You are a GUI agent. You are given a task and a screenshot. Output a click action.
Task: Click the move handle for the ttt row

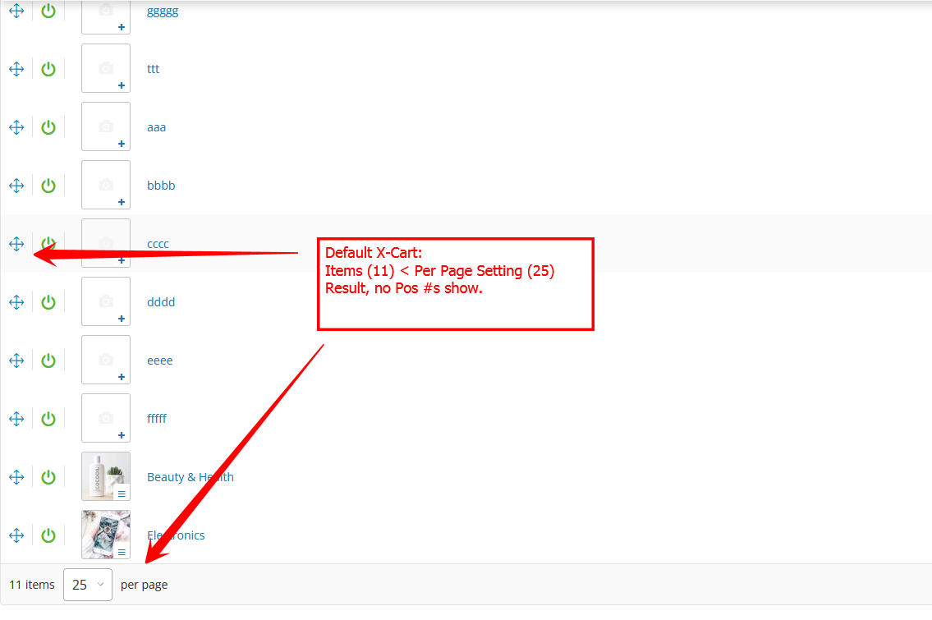coord(16,69)
